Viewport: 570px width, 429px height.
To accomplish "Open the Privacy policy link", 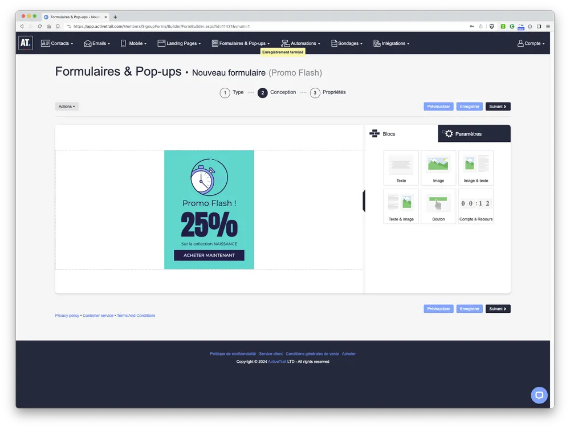I will 67,315.
